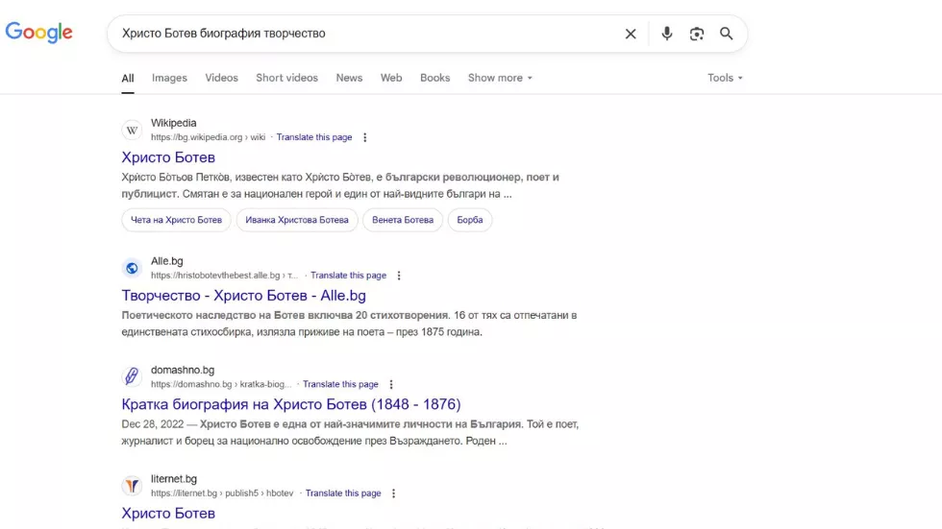Click the Чета на Христо Ботев chip
The image size is (942, 529).
pos(176,220)
